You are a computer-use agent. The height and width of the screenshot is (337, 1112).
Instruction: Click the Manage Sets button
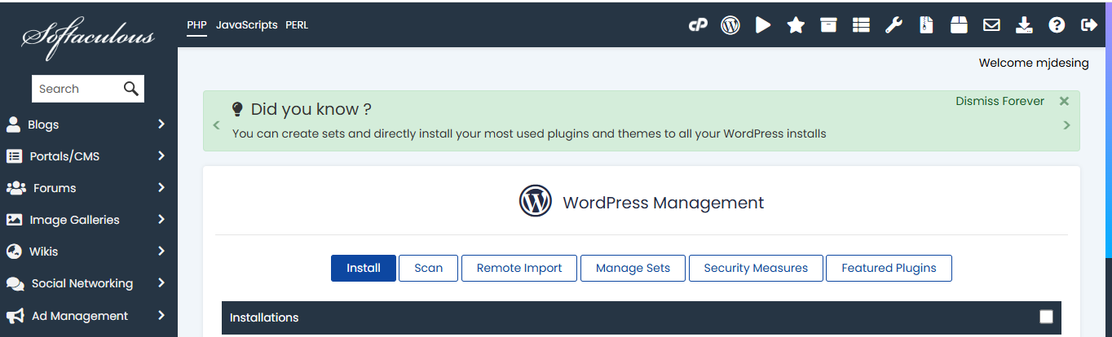[633, 268]
